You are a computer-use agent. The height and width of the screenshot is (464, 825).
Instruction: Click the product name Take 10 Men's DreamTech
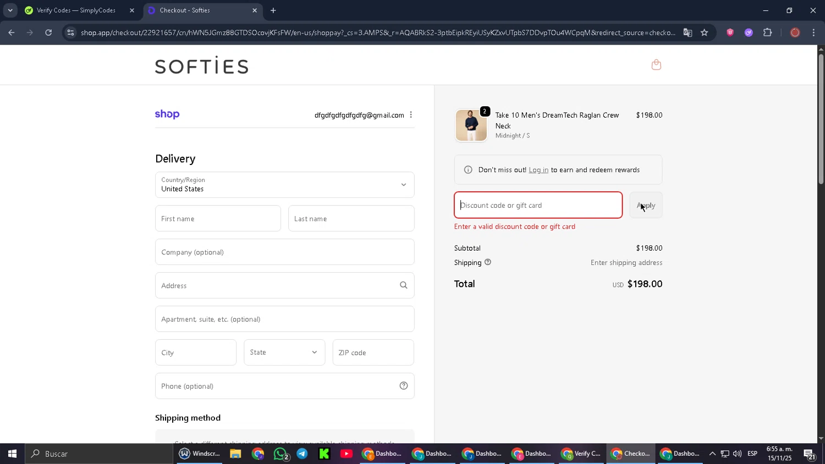(557, 120)
